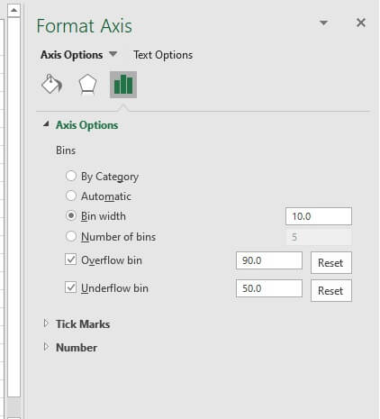Click the Bin width value field

point(319,216)
